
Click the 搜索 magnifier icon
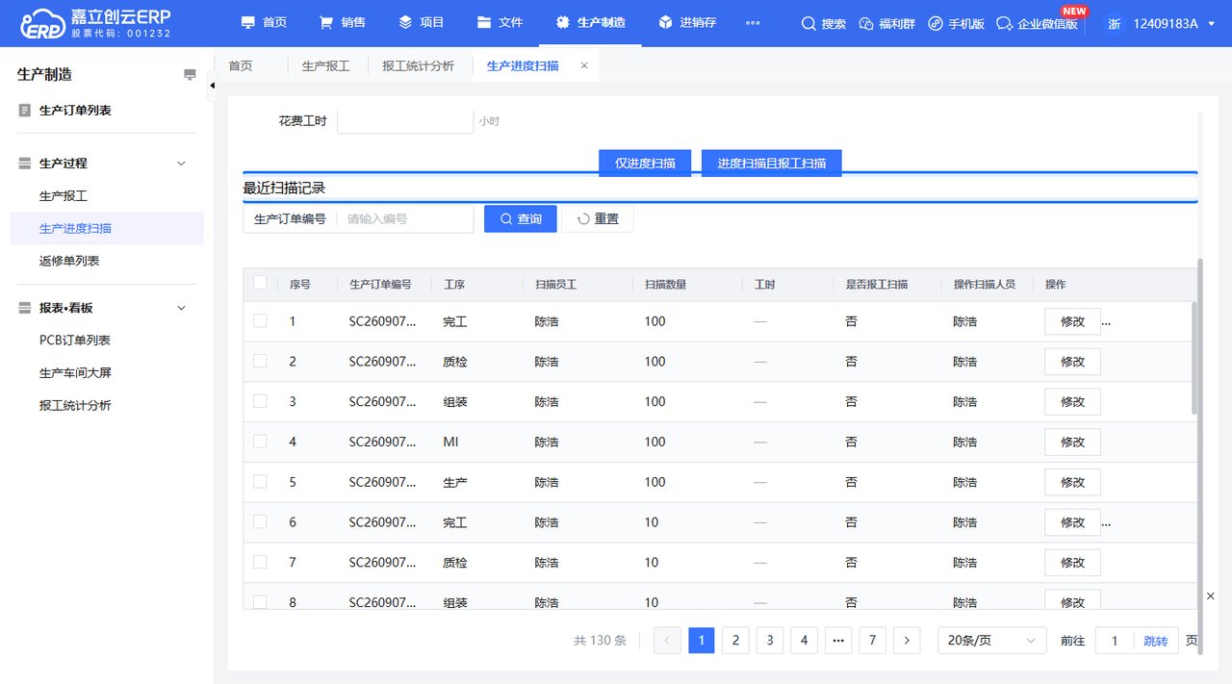(x=808, y=23)
